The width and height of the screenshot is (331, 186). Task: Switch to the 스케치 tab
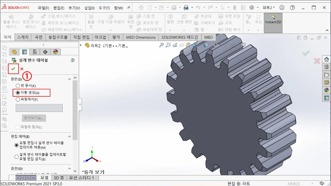click(x=23, y=37)
